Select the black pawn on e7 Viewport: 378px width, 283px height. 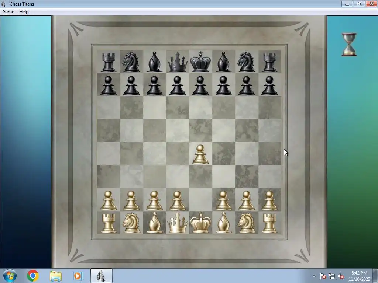pyautogui.click(x=200, y=85)
